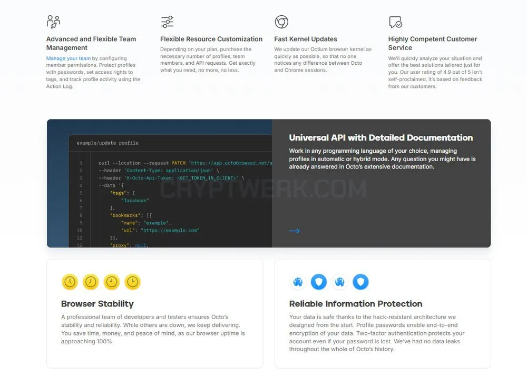Click the second yellow clock icon
This screenshot has height=377, width=527.
(x=91, y=282)
